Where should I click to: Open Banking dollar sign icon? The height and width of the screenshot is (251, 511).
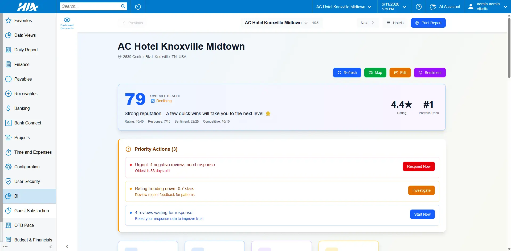[x=9, y=108]
